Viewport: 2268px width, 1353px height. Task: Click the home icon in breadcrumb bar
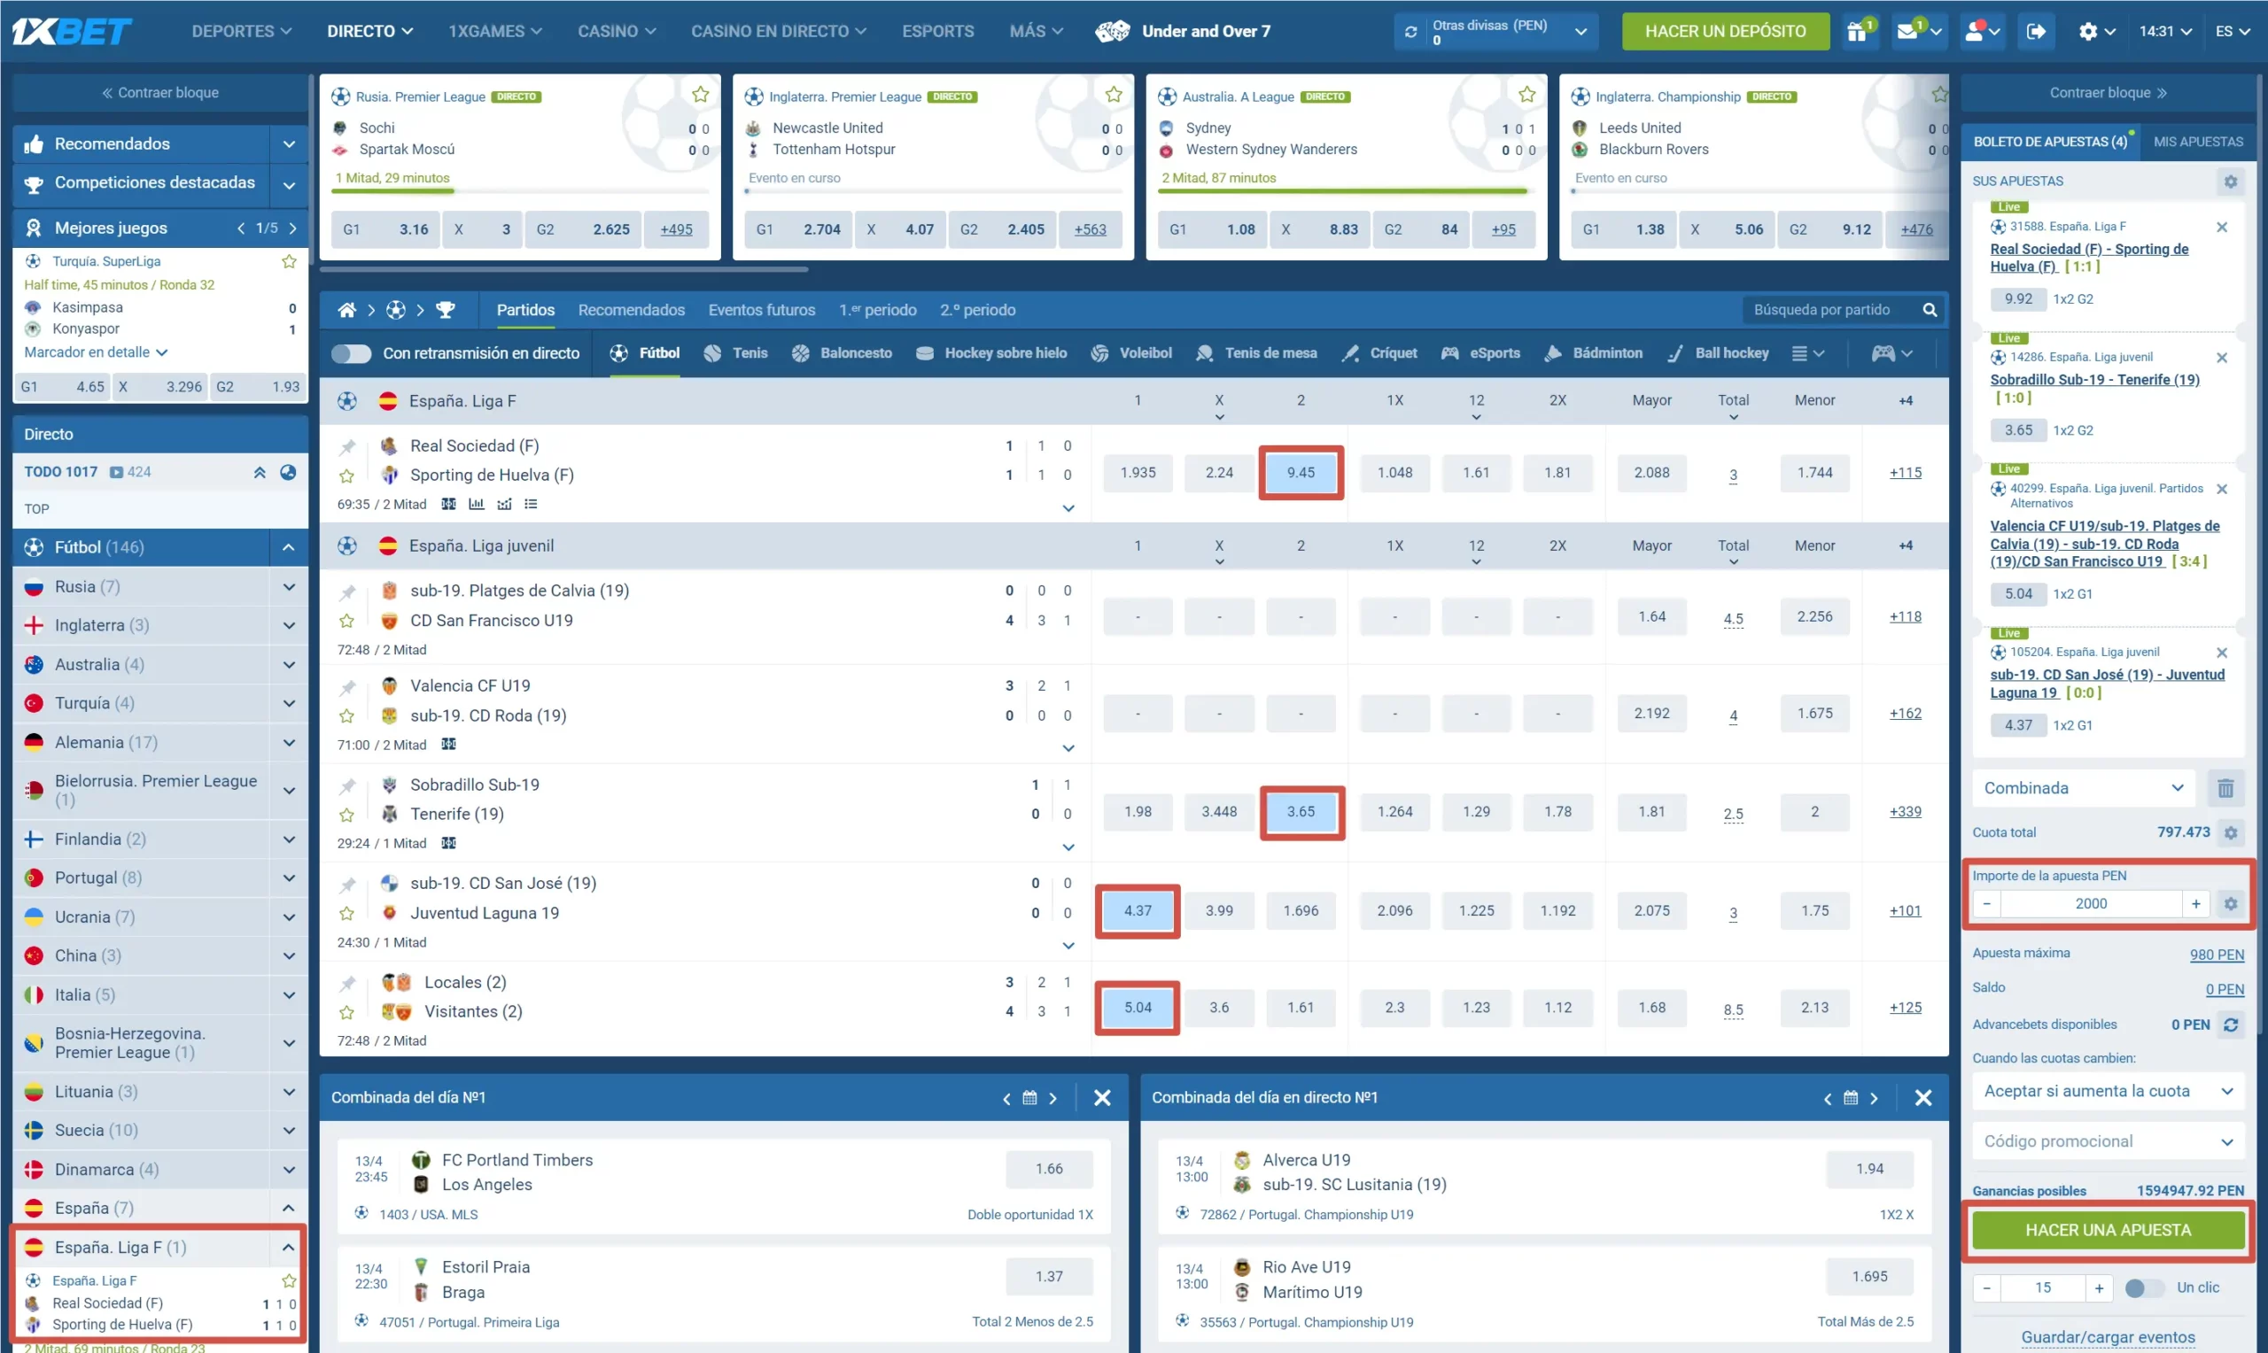point(346,310)
